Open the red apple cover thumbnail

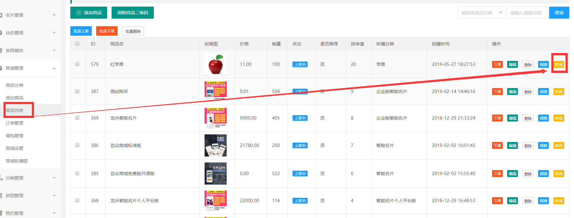[x=215, y=64]
